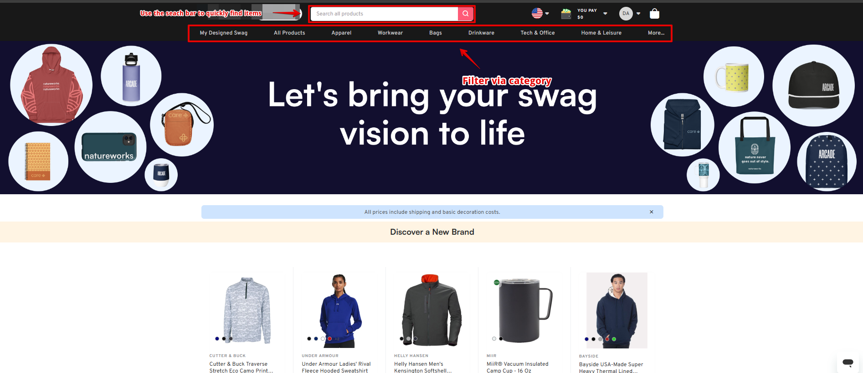Click the green eco badge on MiiR cup
The height and width of the screenshot is (373, 863).
(x=497, y=282)
